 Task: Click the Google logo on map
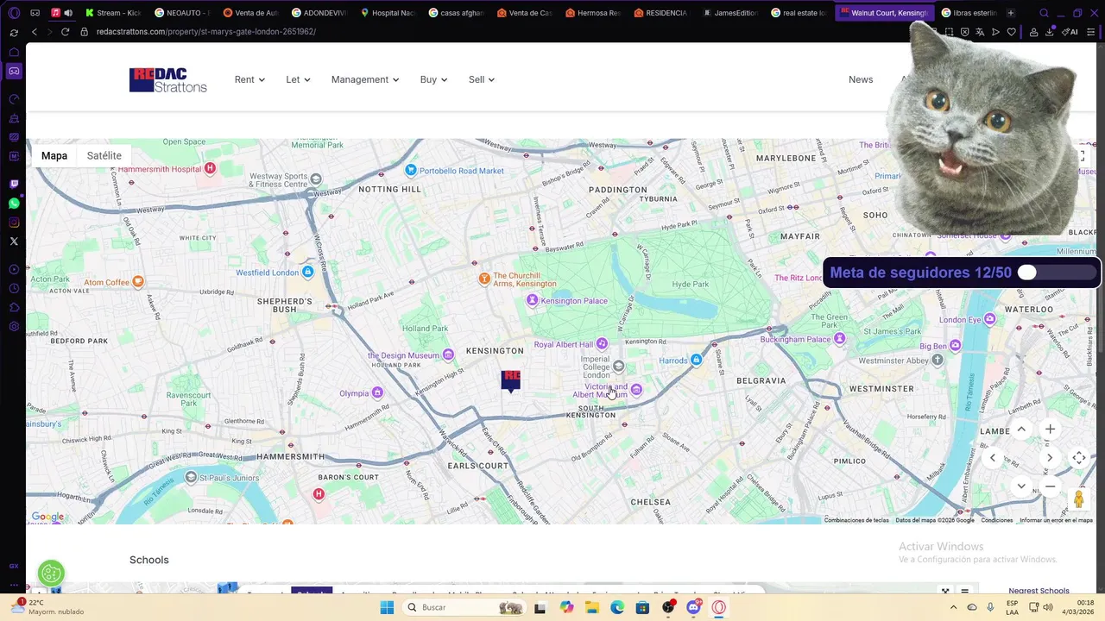(x=47, y=517)
